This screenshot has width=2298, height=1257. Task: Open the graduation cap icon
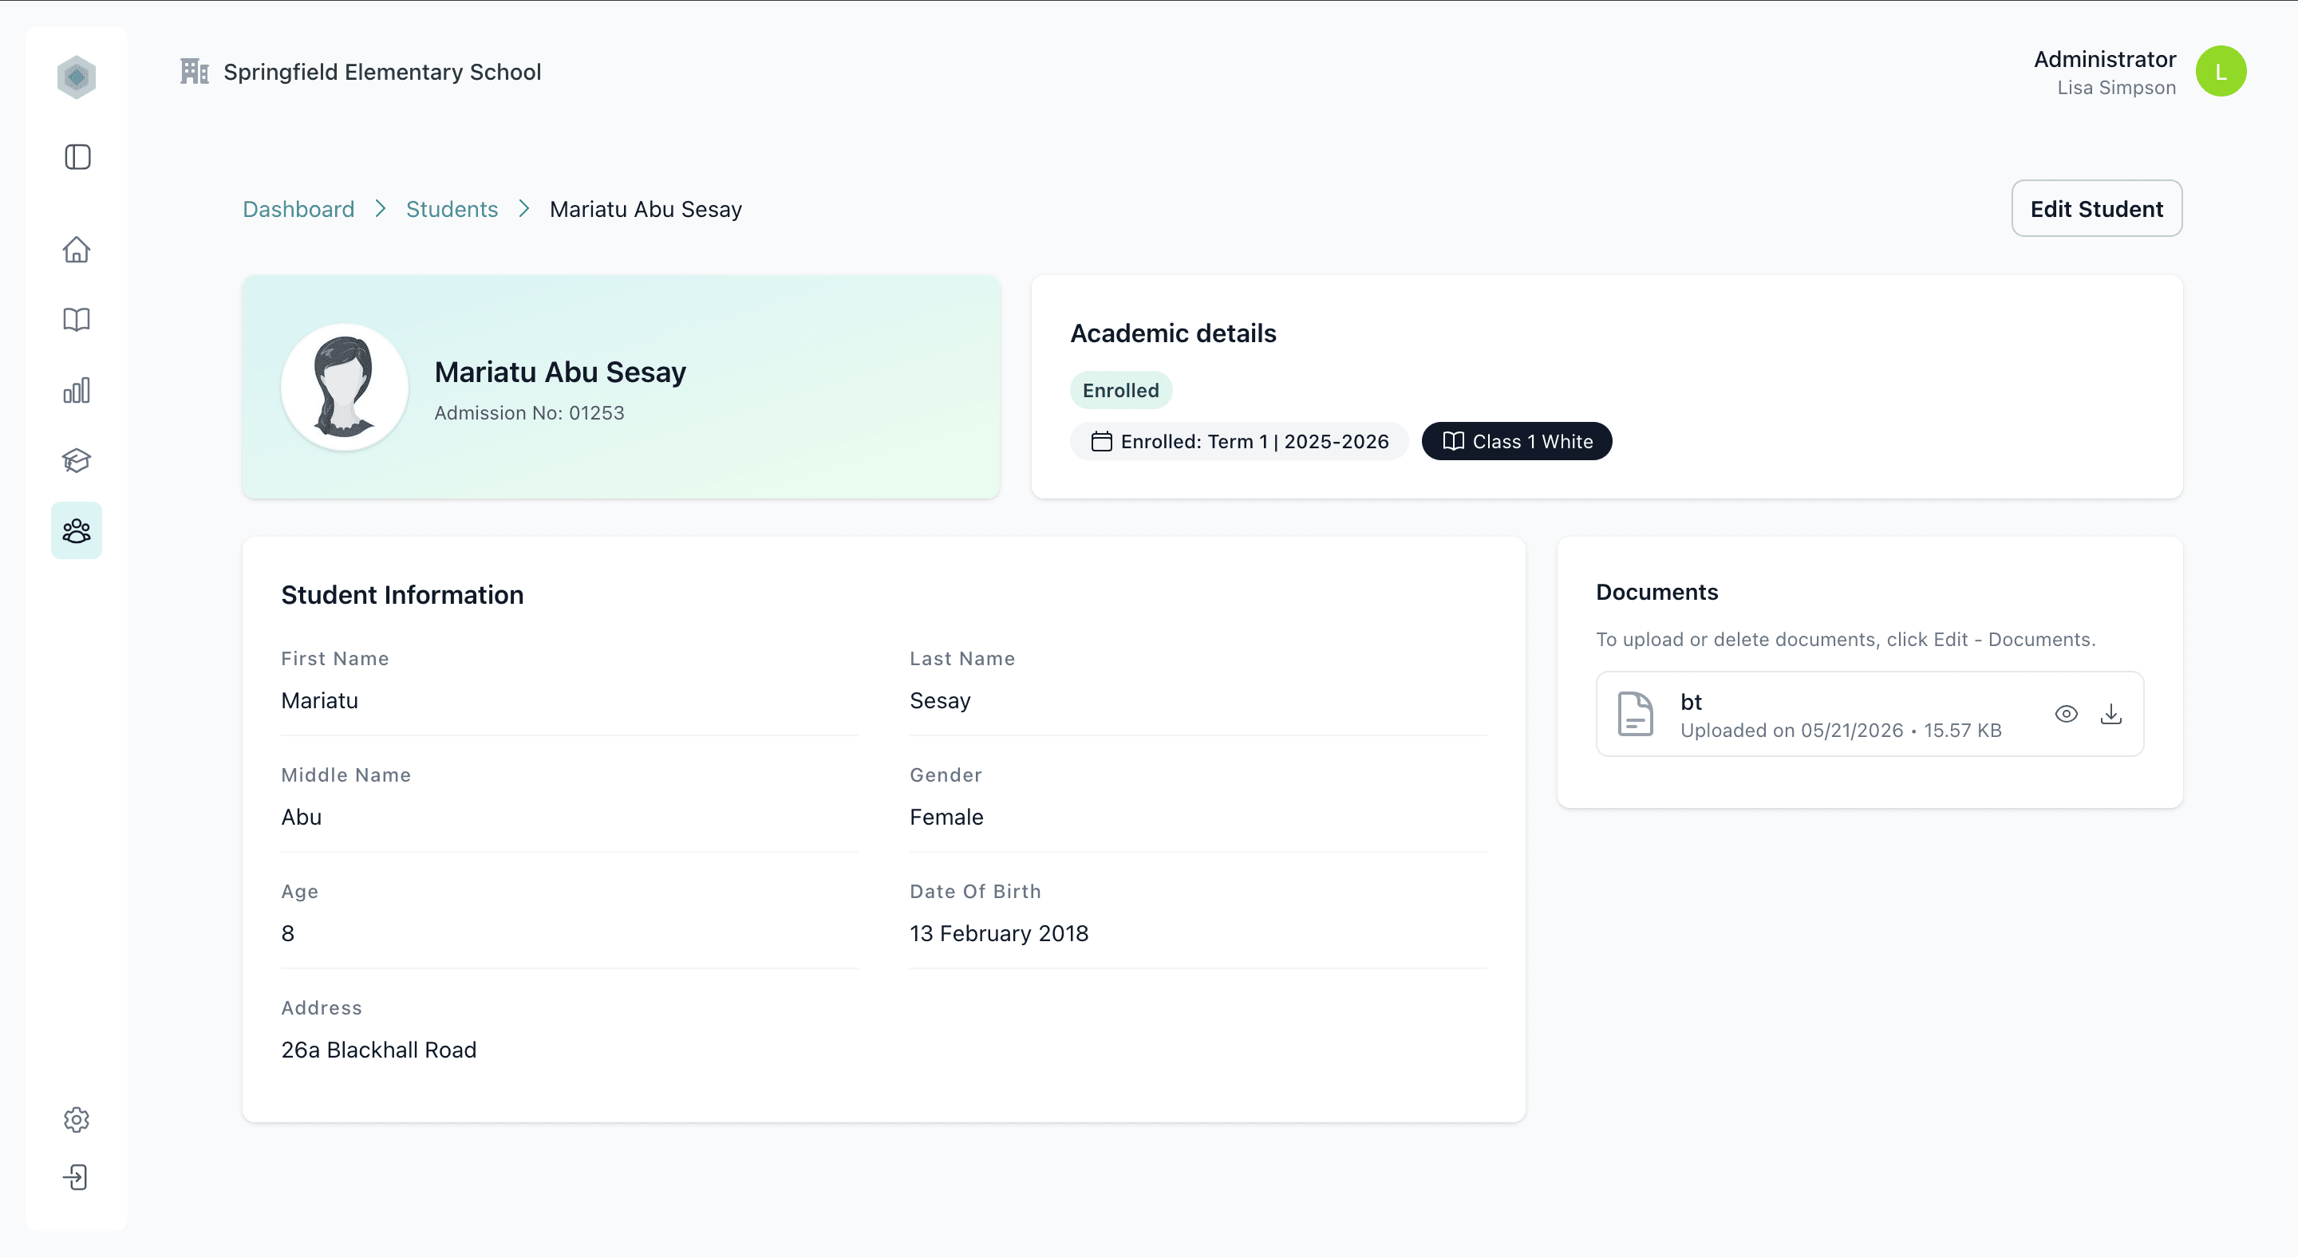point(77,460)
